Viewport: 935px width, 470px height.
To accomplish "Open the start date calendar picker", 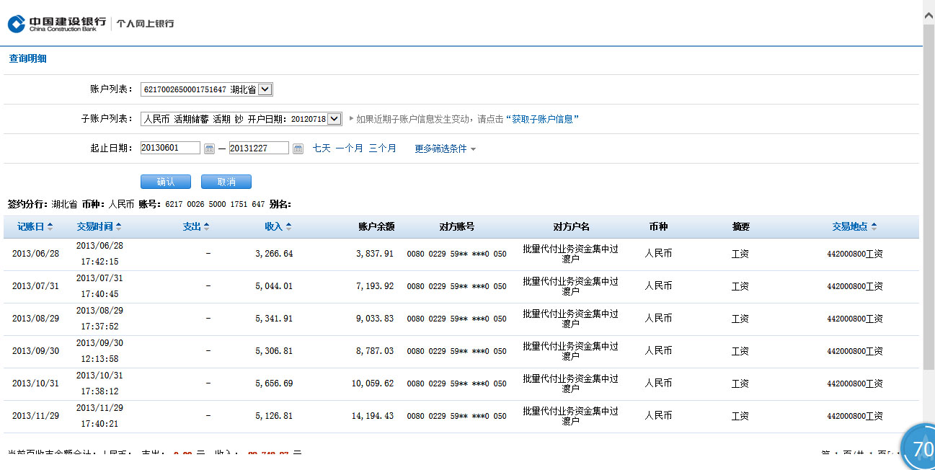I will pos(209,148).
